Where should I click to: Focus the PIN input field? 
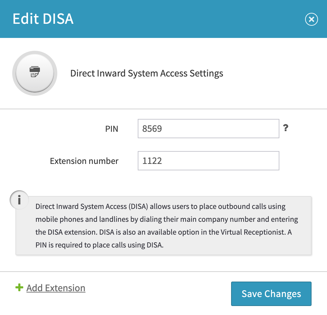(208, 129)
